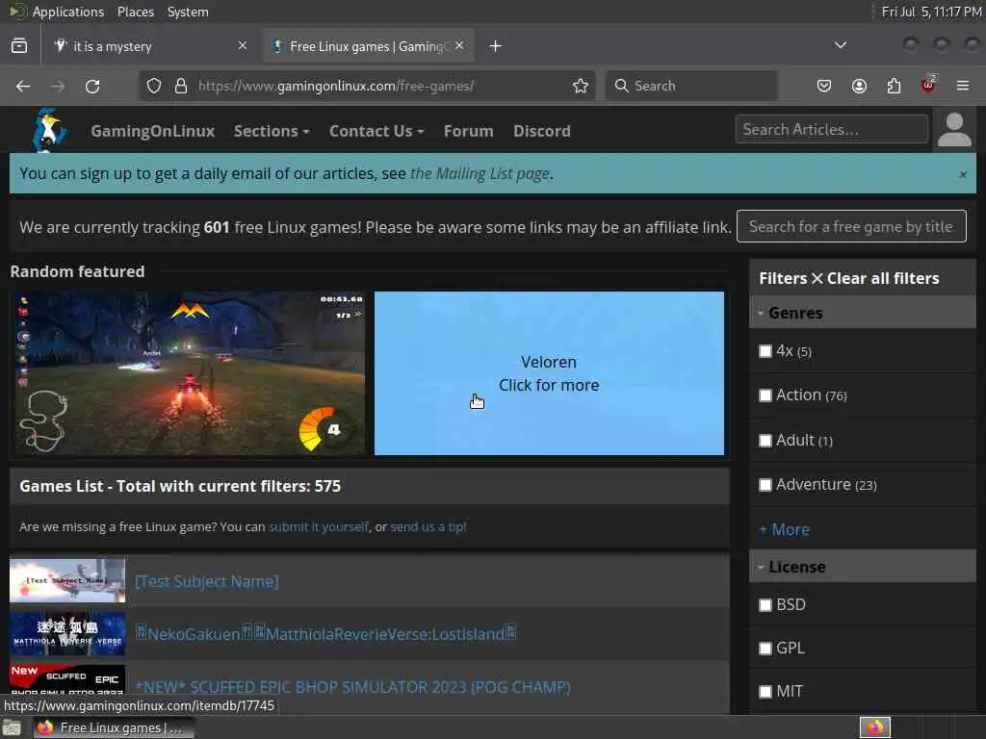Click the forward navigation arrow
Screen dimensions: 986x739
coord(57,86)
